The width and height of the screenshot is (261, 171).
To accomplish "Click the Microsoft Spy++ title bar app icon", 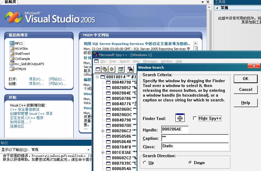I will (x=95, y=55).
